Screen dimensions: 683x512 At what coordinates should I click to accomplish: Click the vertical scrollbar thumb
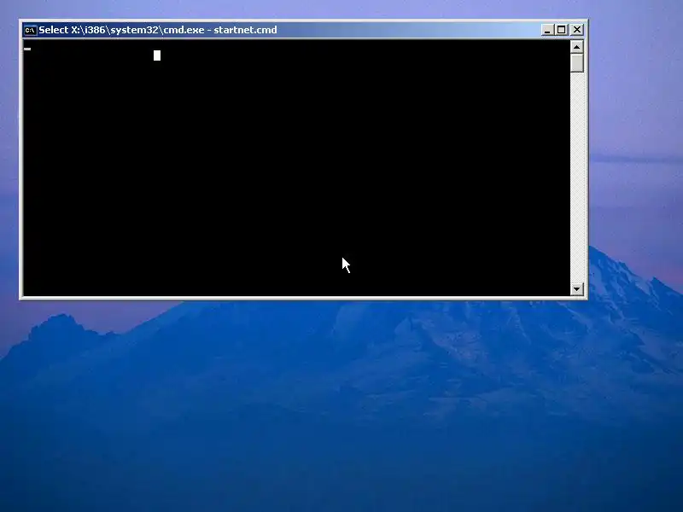point(577,62)
